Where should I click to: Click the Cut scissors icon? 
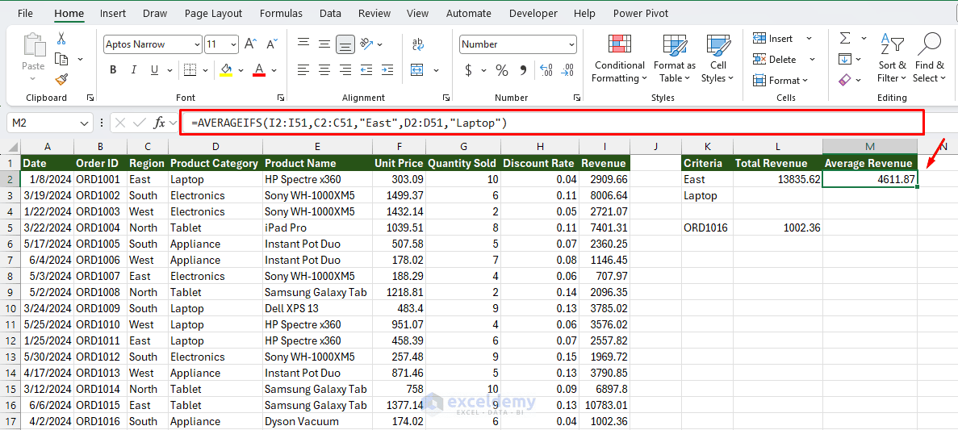tap(61, 39)
